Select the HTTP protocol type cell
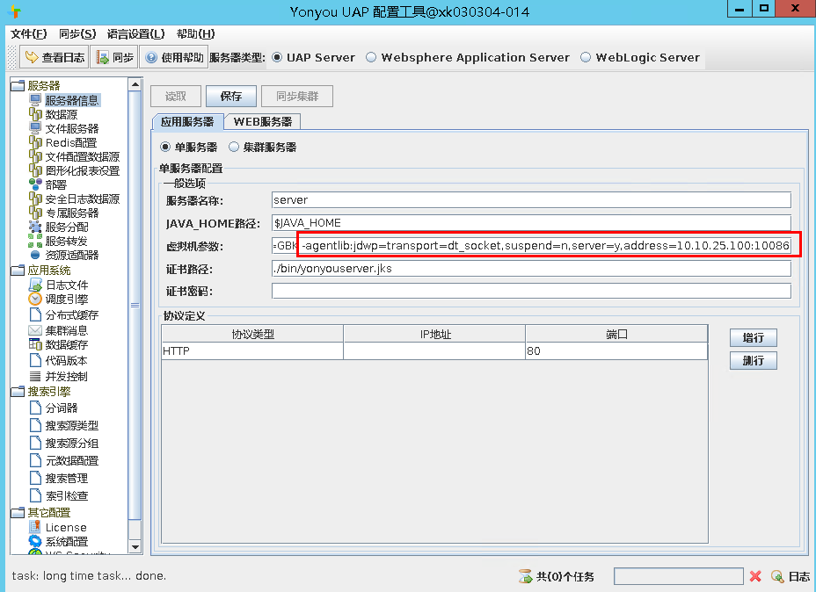Viewport: 816px width, 592px height. 252,350
